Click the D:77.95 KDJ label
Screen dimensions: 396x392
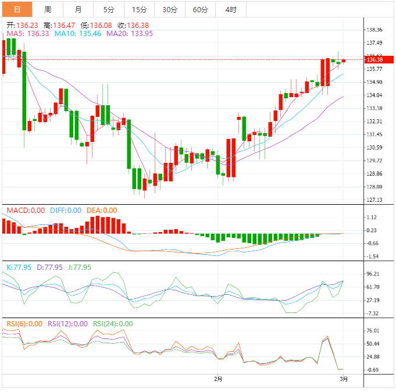[x=50, y=267]
